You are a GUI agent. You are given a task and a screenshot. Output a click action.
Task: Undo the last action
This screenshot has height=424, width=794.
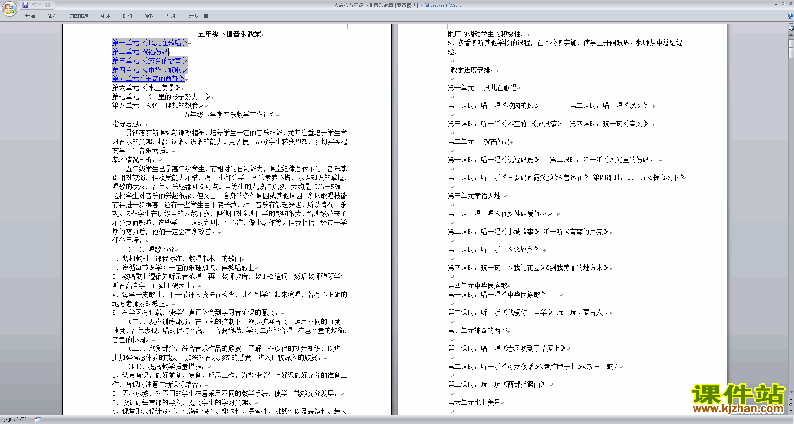click(34, 5)
